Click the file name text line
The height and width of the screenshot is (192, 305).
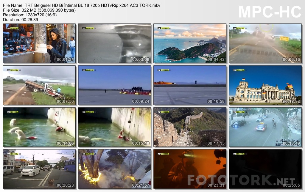tap(82, 5)
